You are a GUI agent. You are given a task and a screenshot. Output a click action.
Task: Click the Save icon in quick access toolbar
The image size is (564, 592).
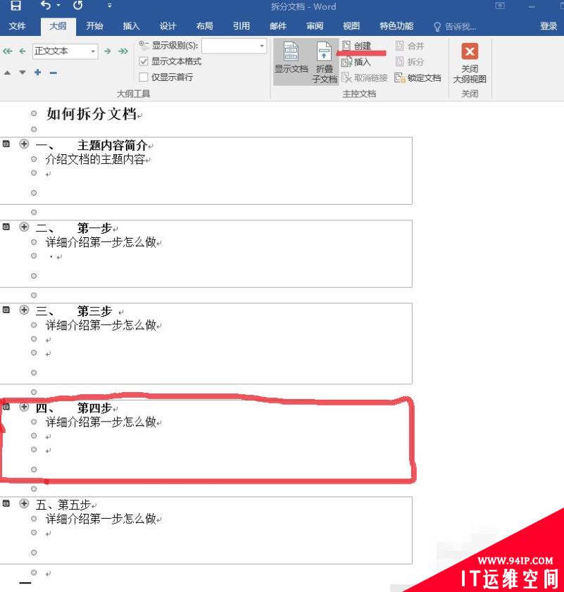pyautogui.click(x=15, y=6)
